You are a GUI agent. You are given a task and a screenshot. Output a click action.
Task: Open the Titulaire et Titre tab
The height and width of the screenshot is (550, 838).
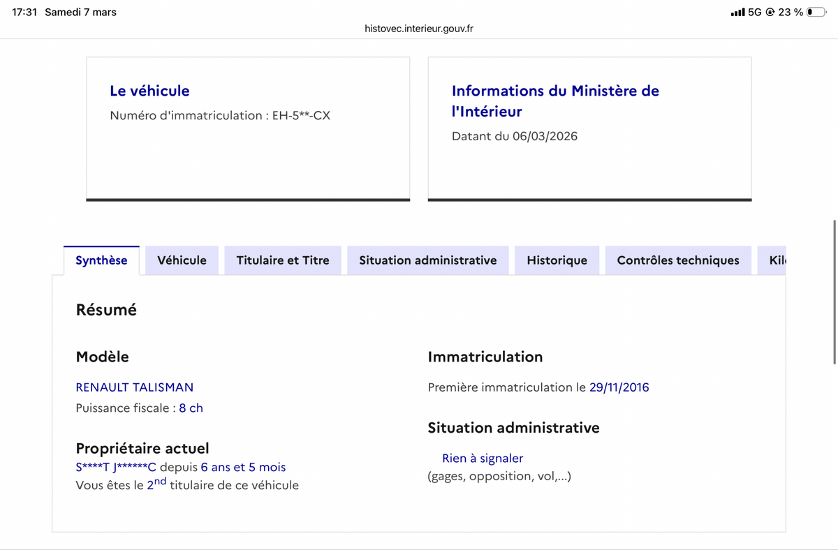click(282, 260)
